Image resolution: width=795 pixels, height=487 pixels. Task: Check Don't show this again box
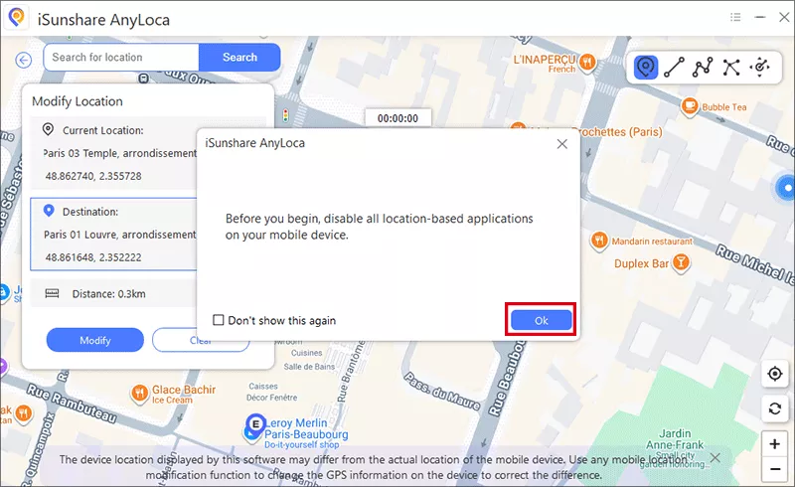pos(218,320)
